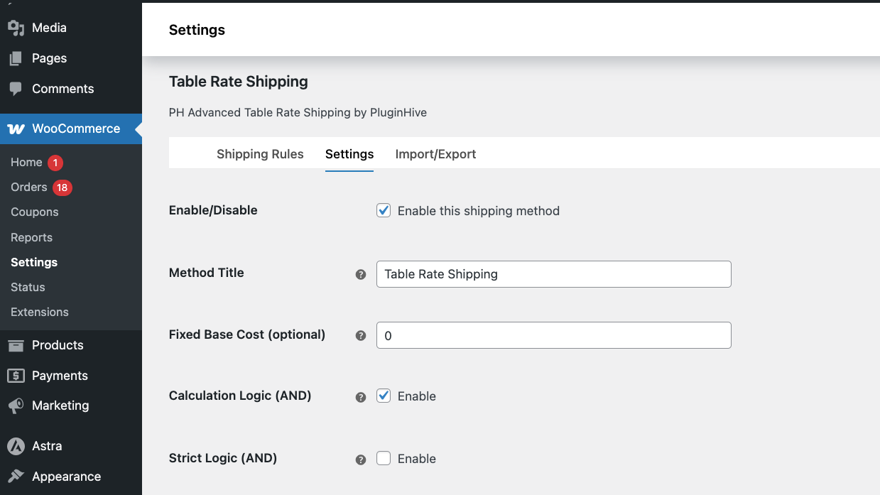Click the Payments dollar icon
Image resolution: width=880 pixels, height=495 pixels.
[x=16, y=376]
